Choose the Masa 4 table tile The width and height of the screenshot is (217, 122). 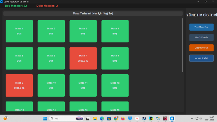115,31
